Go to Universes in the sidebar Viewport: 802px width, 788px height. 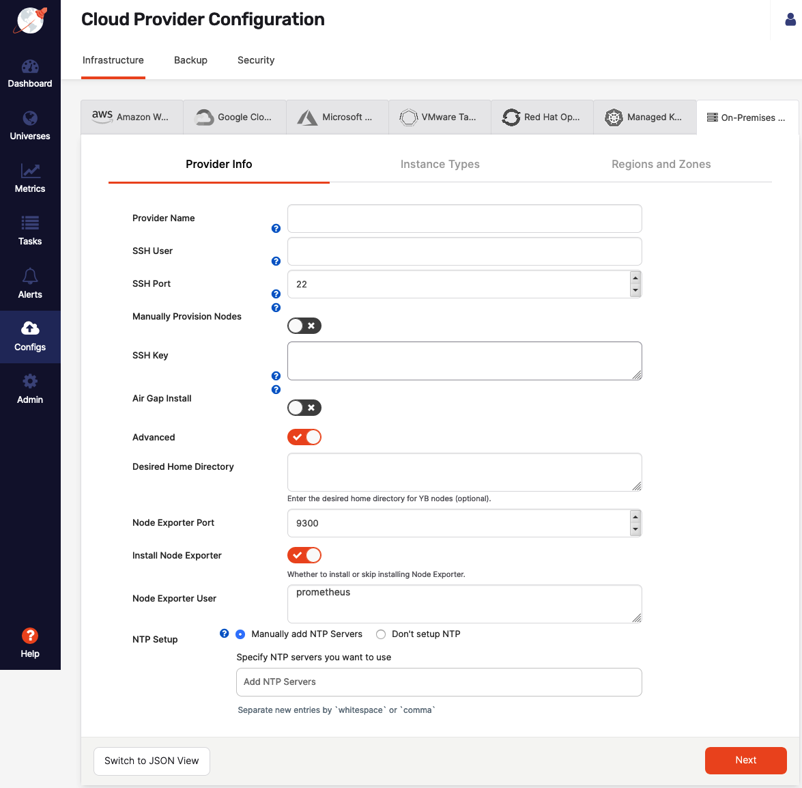coord(30,119)
